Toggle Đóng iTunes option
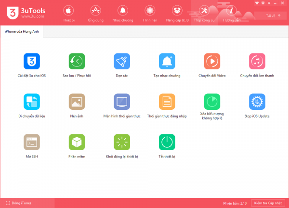This screenshot has width=289, height=208. click(x=18, y=203)
